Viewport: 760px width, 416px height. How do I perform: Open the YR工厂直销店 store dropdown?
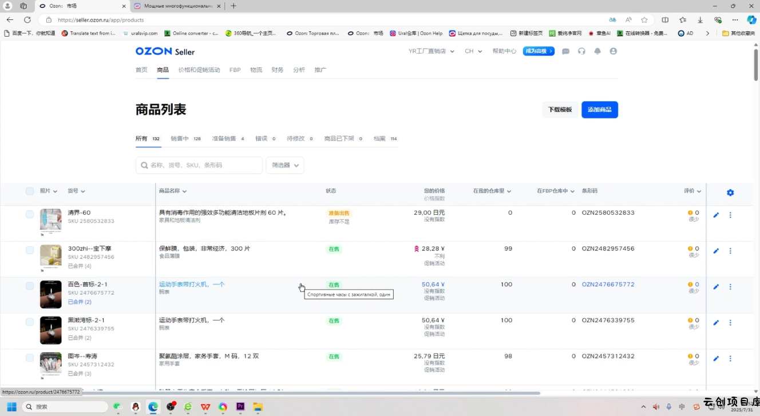coord(431,51)
